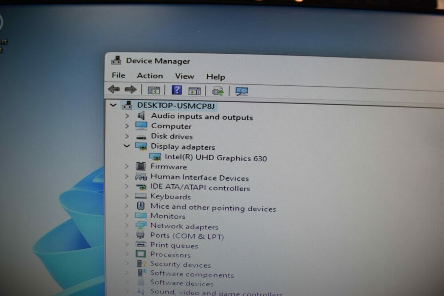The height and width of the screenshot is (296, 444).
Task: Expand Audio inputs and outputs
Action: 127,116
